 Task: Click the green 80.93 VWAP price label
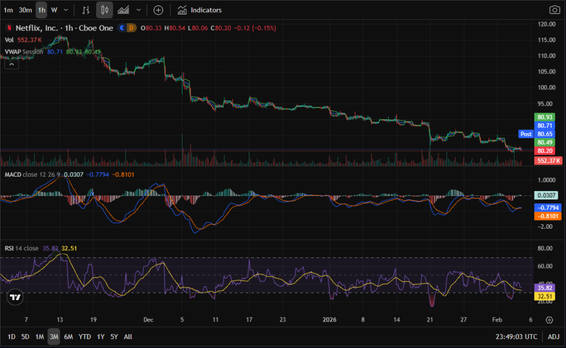[546, 117]
